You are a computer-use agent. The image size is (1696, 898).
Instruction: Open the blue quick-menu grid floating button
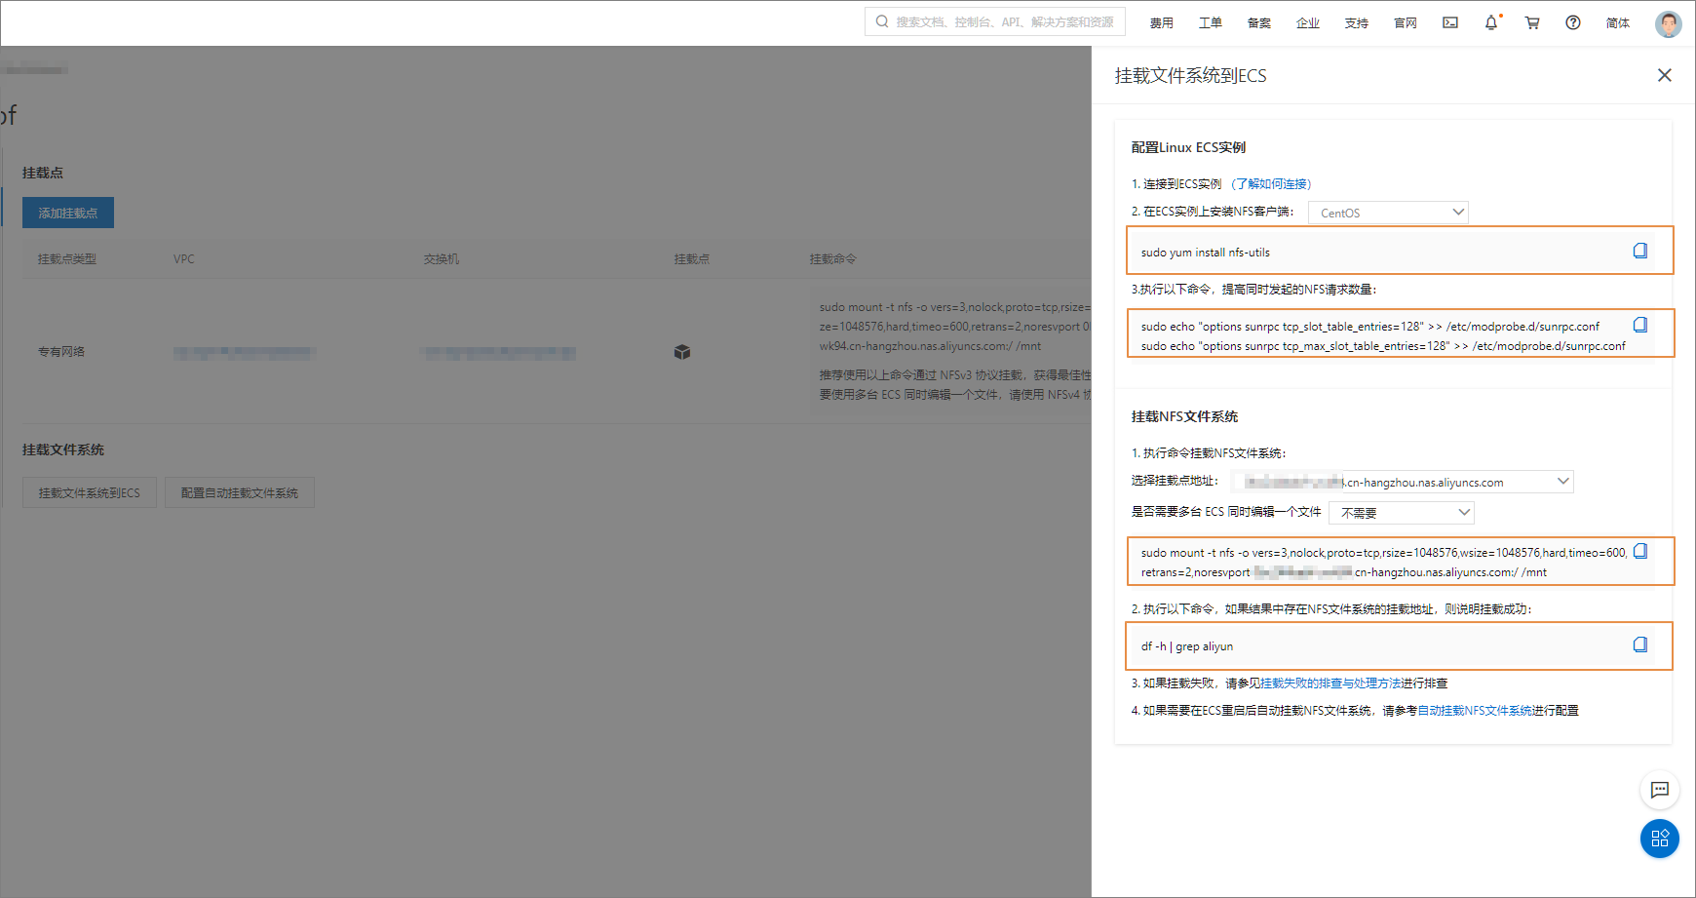pos(1660,839)
